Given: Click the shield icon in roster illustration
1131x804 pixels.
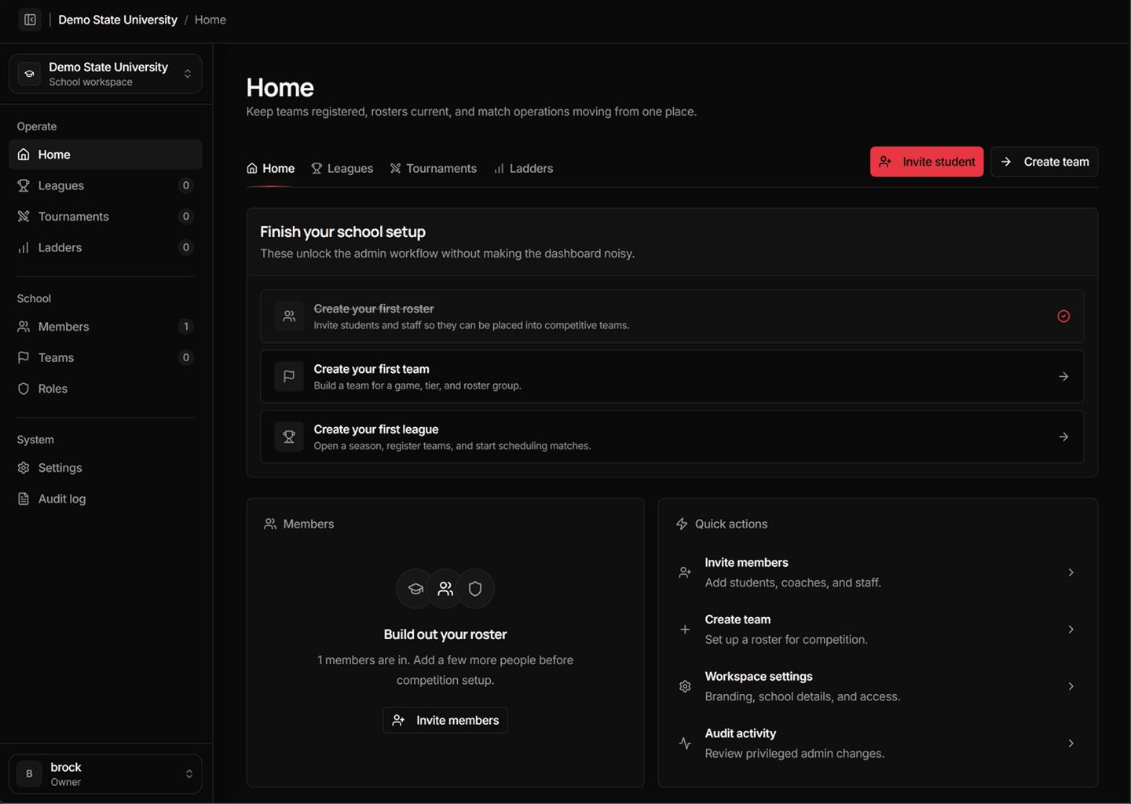Looking at the screenshot, I should 475,589.
